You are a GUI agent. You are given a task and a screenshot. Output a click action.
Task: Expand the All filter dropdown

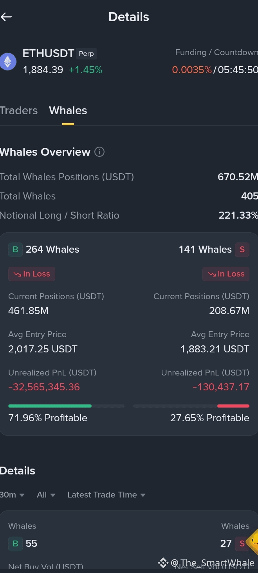click(46, 495)
